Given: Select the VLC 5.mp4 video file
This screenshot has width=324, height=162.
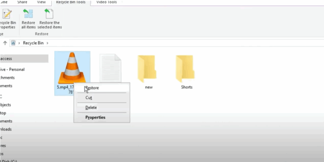Looking at the screenshot, I should [72, 73].
